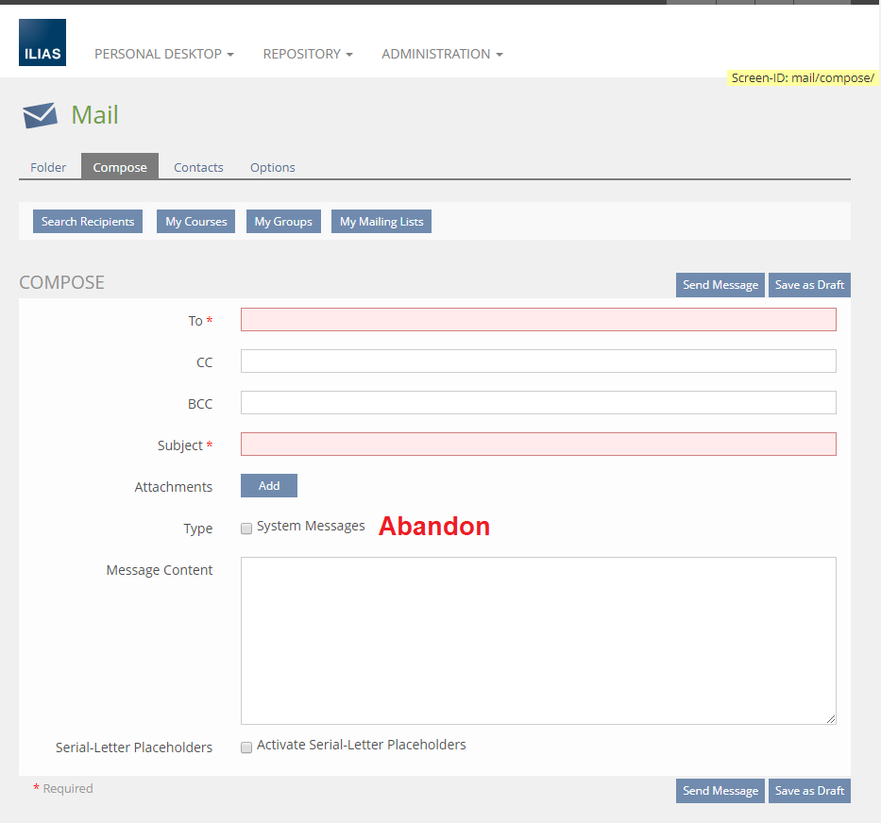This screenshot has height=823, width=881.
Task: Click the Mail envelope icon
Action: click(x=40, y=115)
